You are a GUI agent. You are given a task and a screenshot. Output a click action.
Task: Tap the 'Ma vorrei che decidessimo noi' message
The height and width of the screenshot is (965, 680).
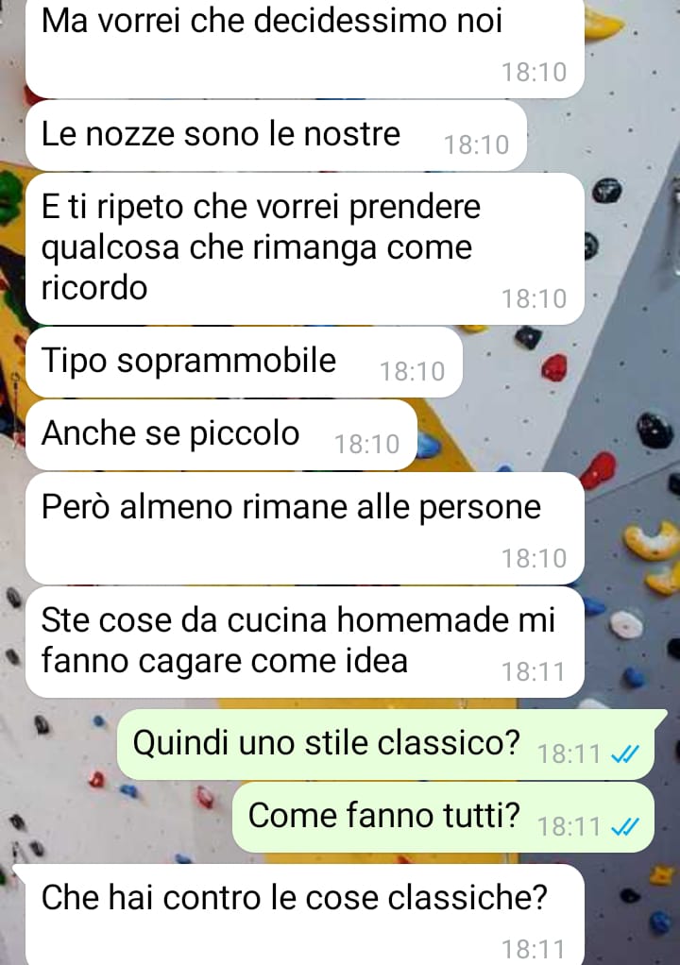coord(305,46)
